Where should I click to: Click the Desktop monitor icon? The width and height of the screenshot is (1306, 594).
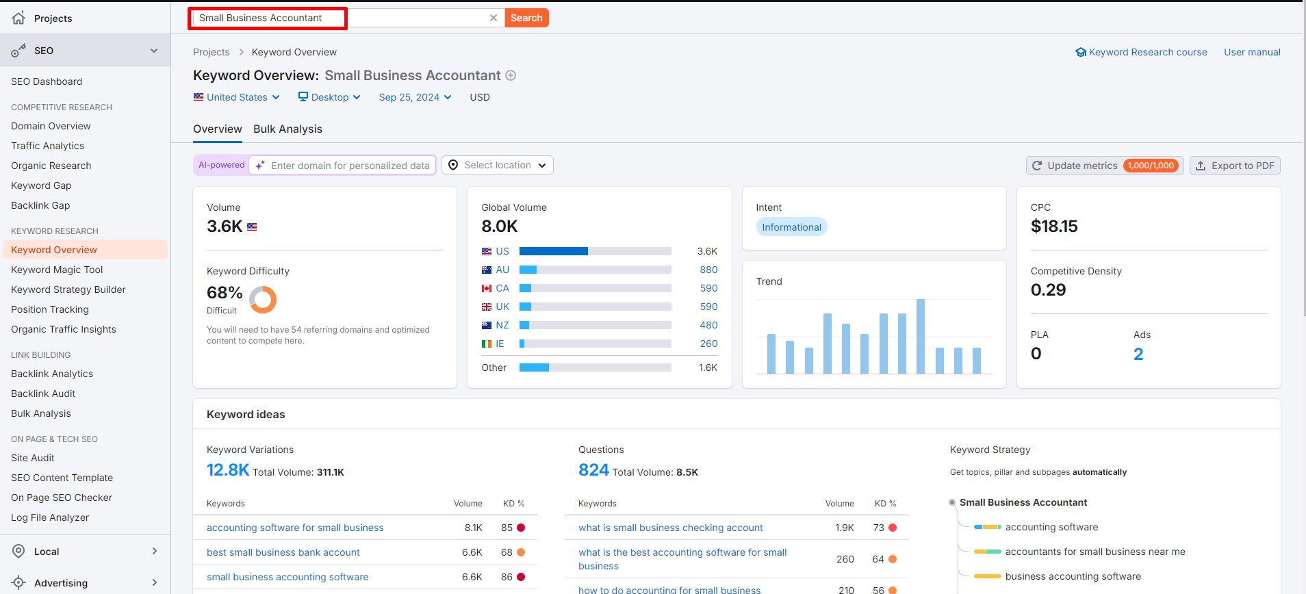pyautogui.click(x=303, y=96)
